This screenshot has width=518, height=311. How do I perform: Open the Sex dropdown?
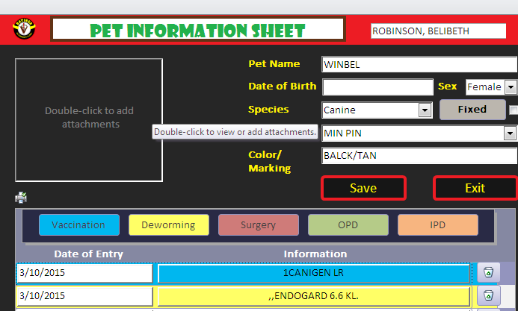[510, 87]
